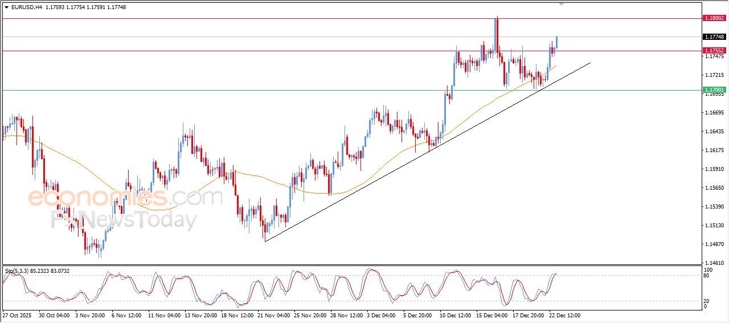Select the green 1.17001 price label

click(714, 90)
